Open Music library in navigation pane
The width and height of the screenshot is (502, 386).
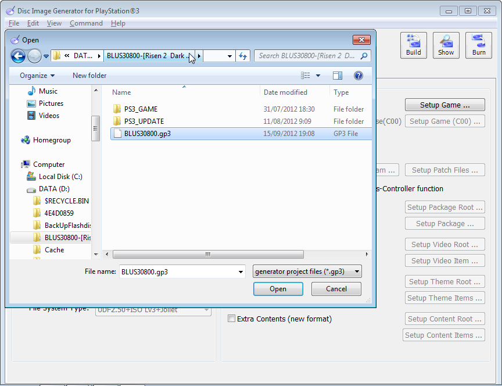42,91
